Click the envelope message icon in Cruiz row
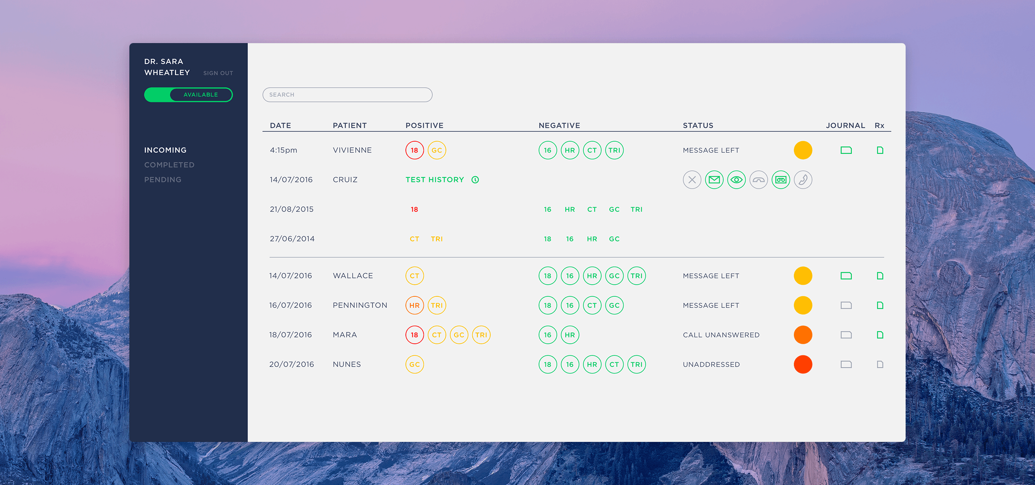The image size is (1035, 485). 714,180
